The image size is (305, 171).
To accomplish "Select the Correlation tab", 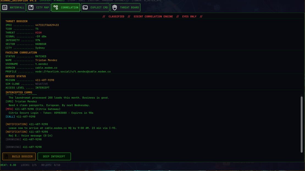I will [x=66, y=8].
